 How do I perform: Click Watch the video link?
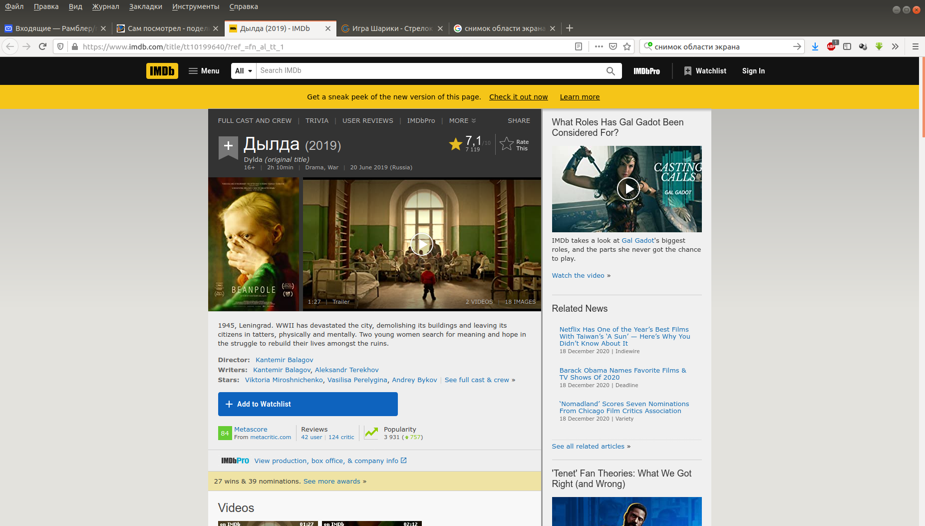pyautogui.click(x=578, y=275)
